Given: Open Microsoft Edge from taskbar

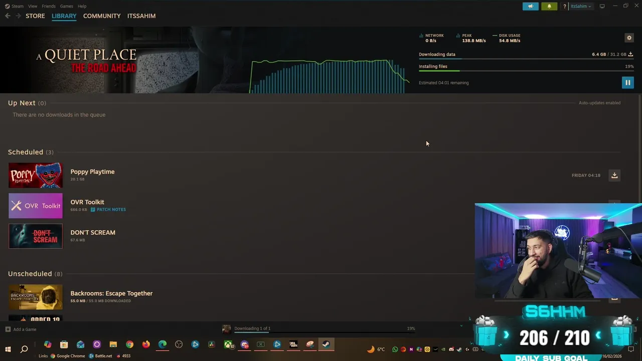Looking at the screenshot, I should pyautogui.click(x=163, y=344).
